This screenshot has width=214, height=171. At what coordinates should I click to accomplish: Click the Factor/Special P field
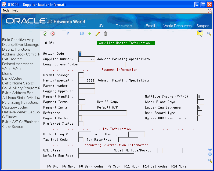click(86, 80)
